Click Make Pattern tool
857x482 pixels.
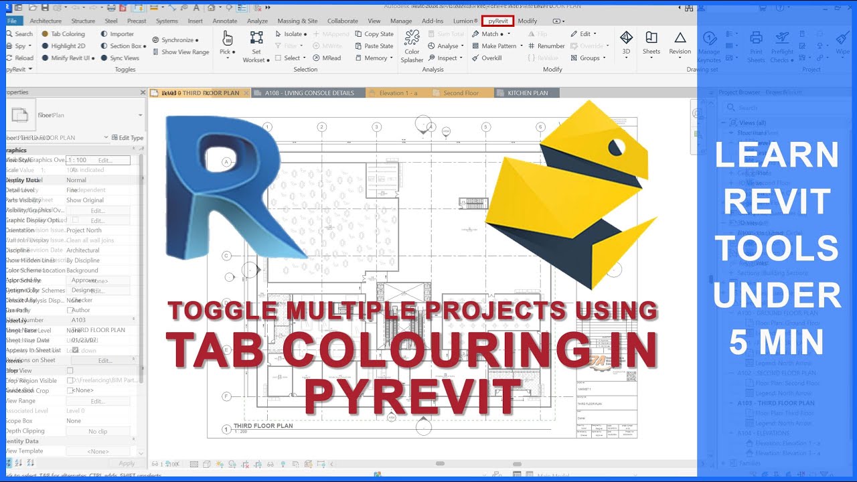[498, 46]
